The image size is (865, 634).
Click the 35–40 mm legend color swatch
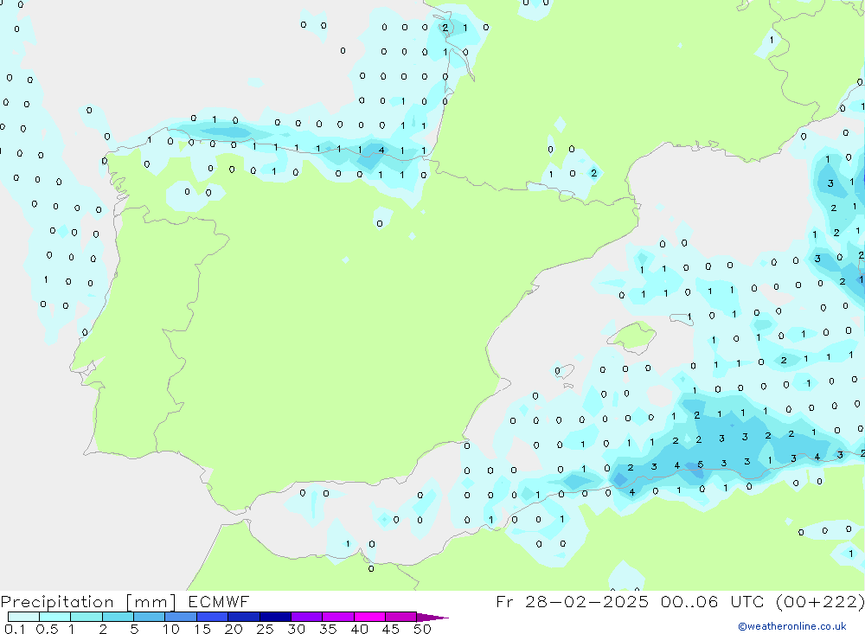click(337, 617)
